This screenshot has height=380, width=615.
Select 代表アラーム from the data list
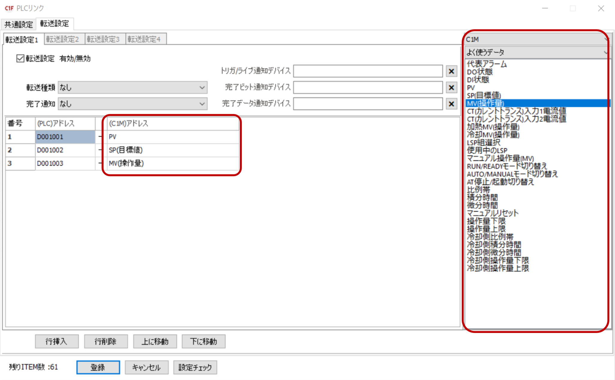486,64
